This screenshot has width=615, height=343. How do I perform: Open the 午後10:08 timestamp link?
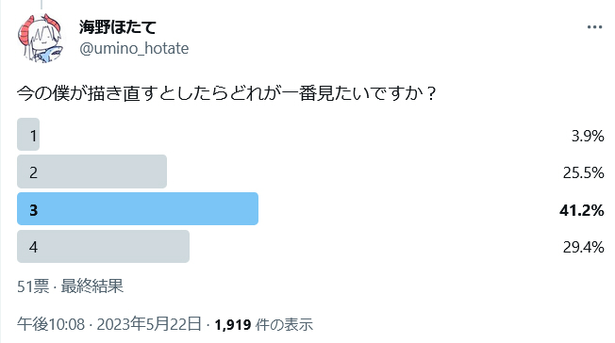(x=51, y=324)
